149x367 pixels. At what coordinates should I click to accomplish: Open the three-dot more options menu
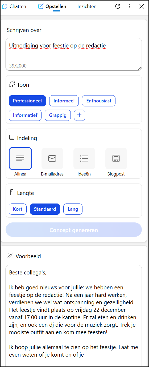click(130, 6)
